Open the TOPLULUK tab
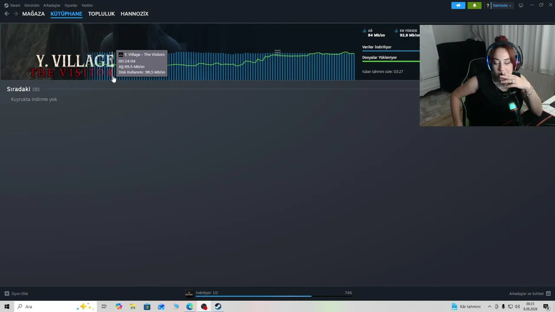 coord(101,14)
